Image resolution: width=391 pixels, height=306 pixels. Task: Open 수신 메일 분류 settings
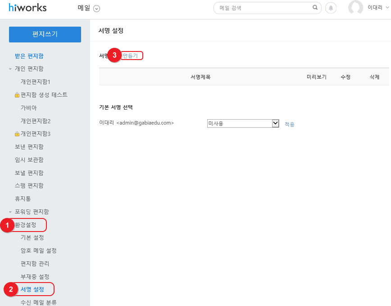39,302
